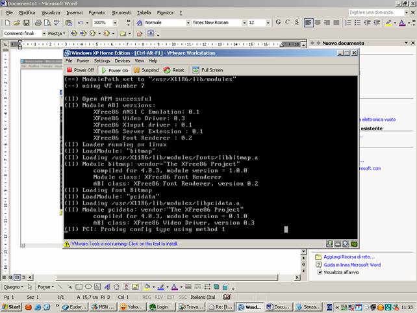The width and height of the screenshot is (417, 313).
Task: Toggle REV track changes in status bar
Action: click(x=158, y=297)
